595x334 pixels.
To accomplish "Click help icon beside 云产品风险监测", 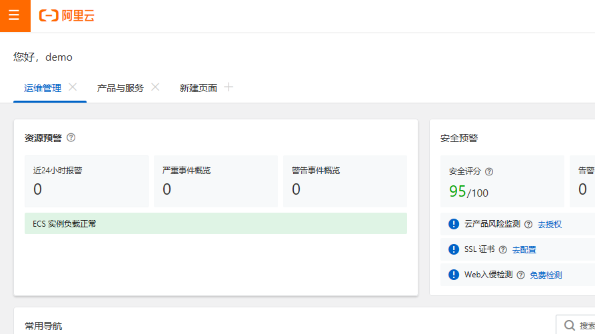I will click(x=528, y=225).
